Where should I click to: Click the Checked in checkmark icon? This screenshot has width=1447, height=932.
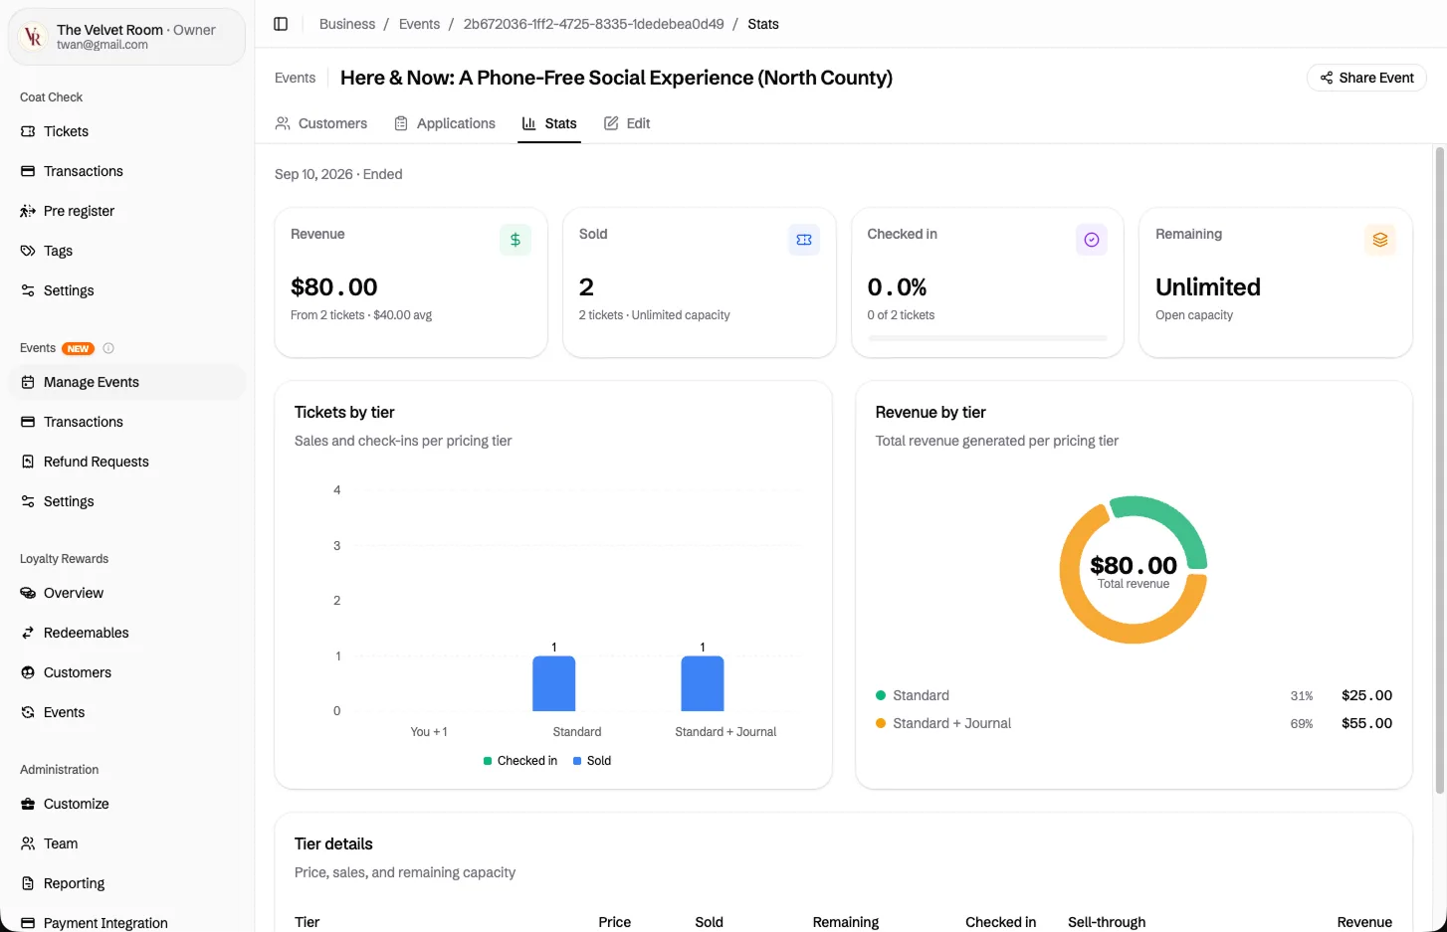(x=1092, y=240)
